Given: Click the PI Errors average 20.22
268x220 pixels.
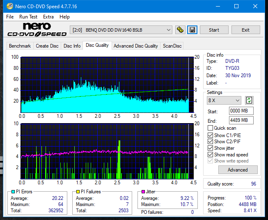Looking at the screenshot, I should coord(57,198).
